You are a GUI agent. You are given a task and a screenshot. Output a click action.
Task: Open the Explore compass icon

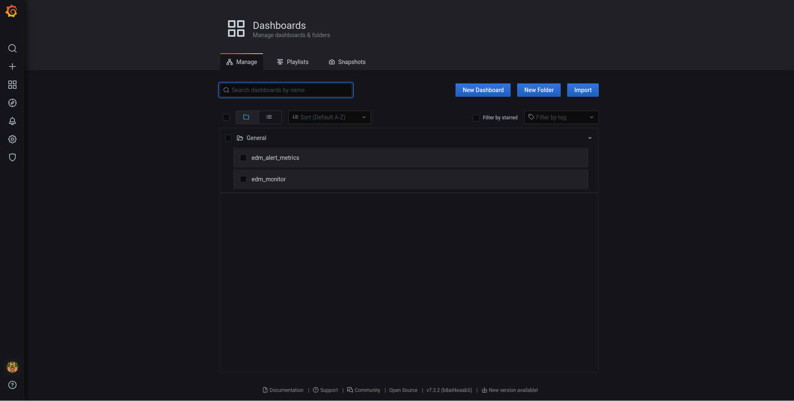click(12, 103)
